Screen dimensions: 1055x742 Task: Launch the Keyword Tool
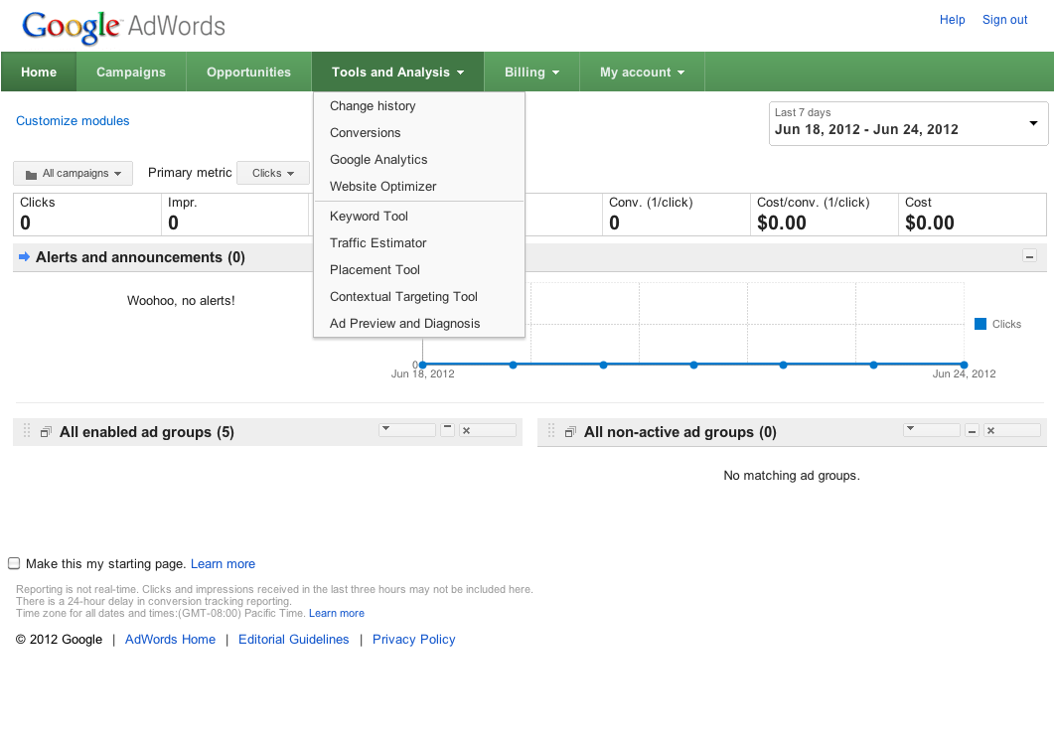419,217
